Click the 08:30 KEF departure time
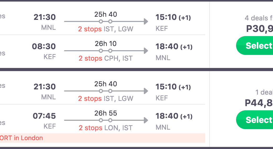Screen dimensions: 273x149 [x=44, y=47]
